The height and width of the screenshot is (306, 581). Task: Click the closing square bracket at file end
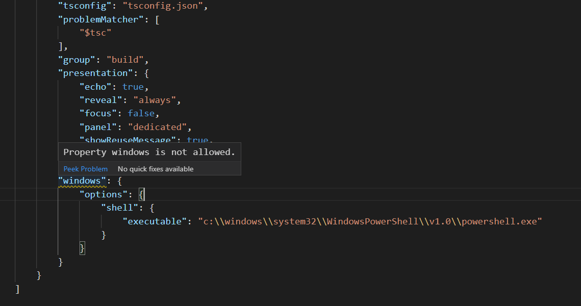[x=18, y=289]
